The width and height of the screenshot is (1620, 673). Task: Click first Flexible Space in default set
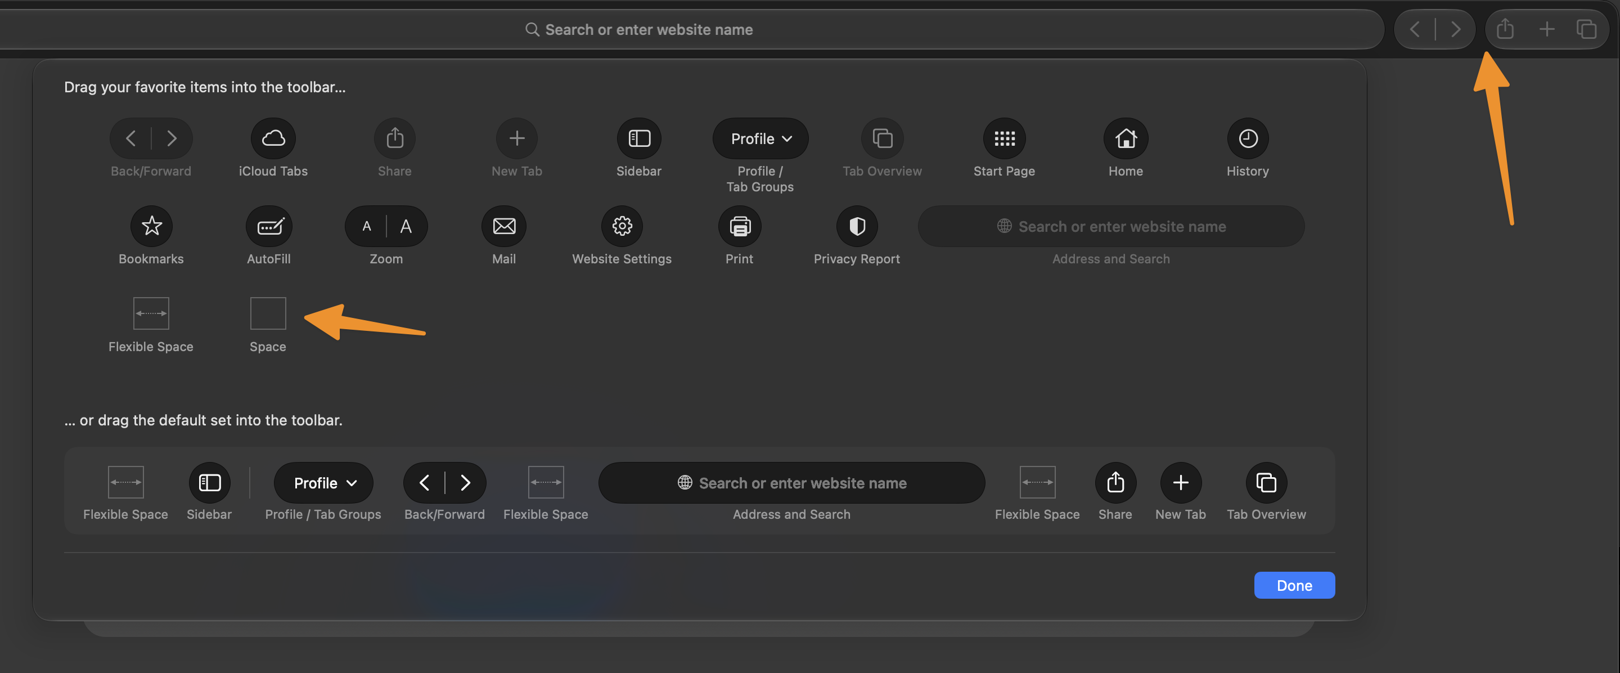[126, 482]
